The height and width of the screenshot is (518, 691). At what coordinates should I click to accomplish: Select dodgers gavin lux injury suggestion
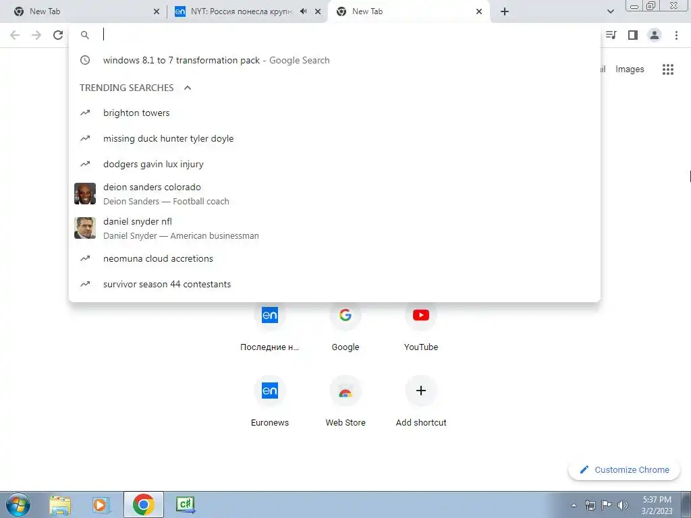[x=335, y=164]
